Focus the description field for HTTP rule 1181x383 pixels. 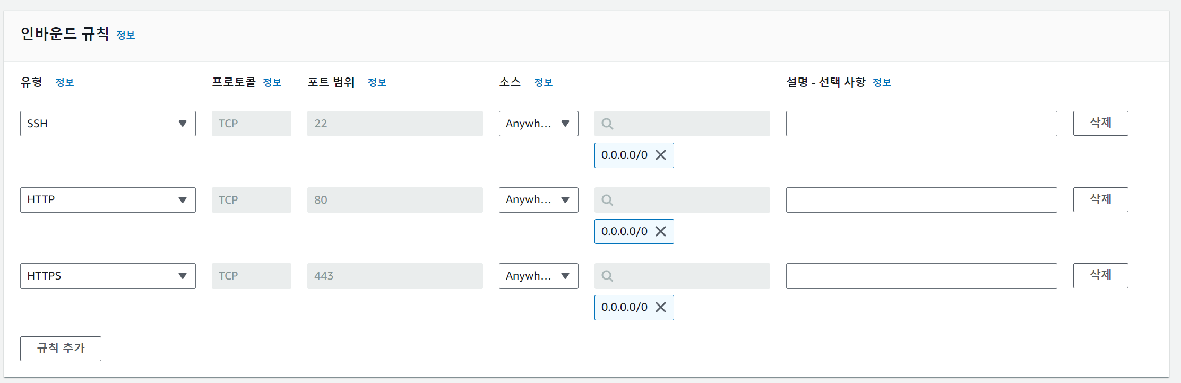(x=921, y=200)
